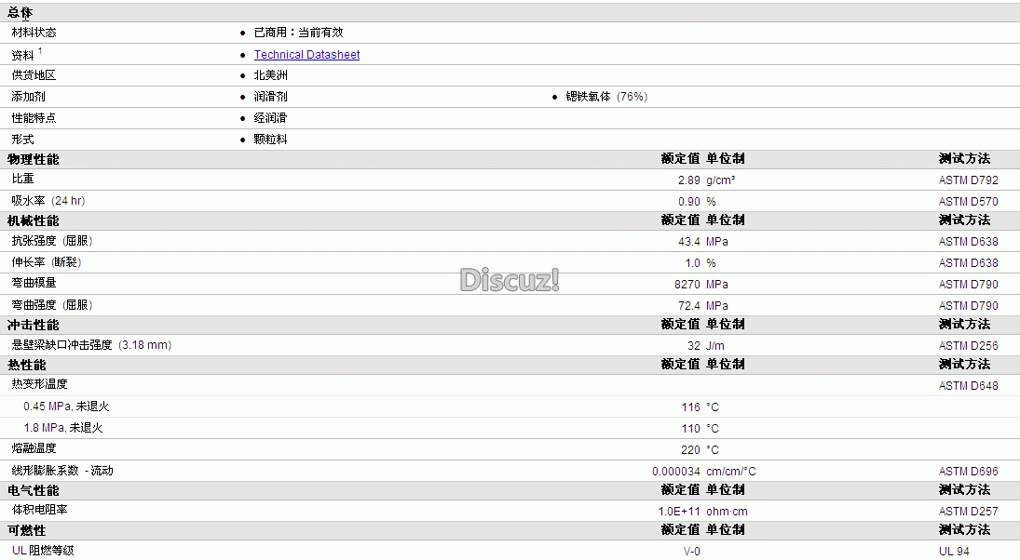Click the 伸长率 (断裂) label
Screen dimensions: 1020x560
coord(47,262)
